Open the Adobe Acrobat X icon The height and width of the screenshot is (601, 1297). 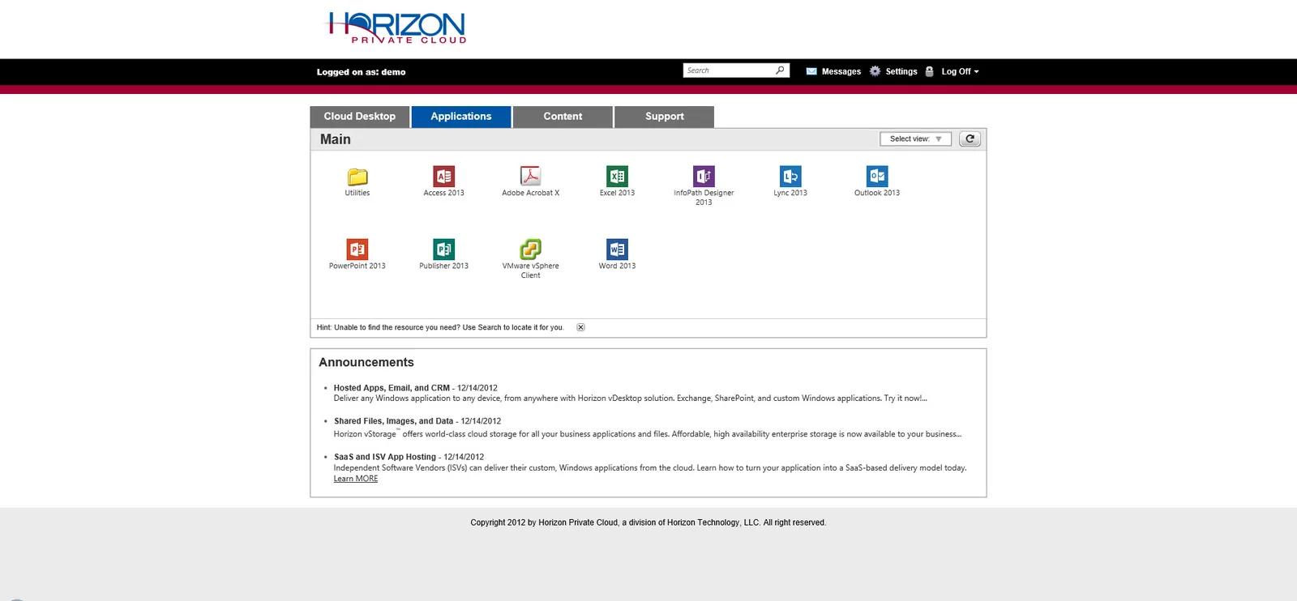click(x=530, y=177)
